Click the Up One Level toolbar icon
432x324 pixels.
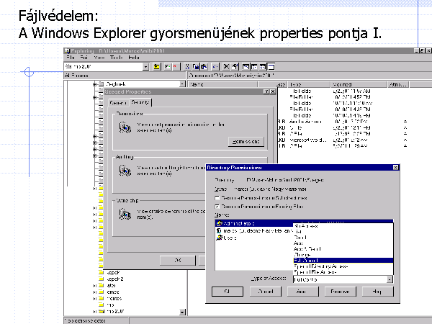pyautogui.click(x=157, y=66)
